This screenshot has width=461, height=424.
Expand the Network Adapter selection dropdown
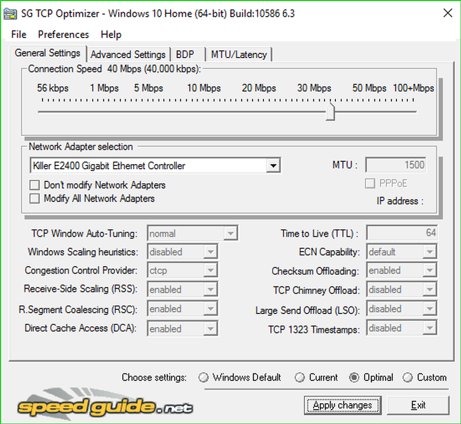tap(273, 166)
